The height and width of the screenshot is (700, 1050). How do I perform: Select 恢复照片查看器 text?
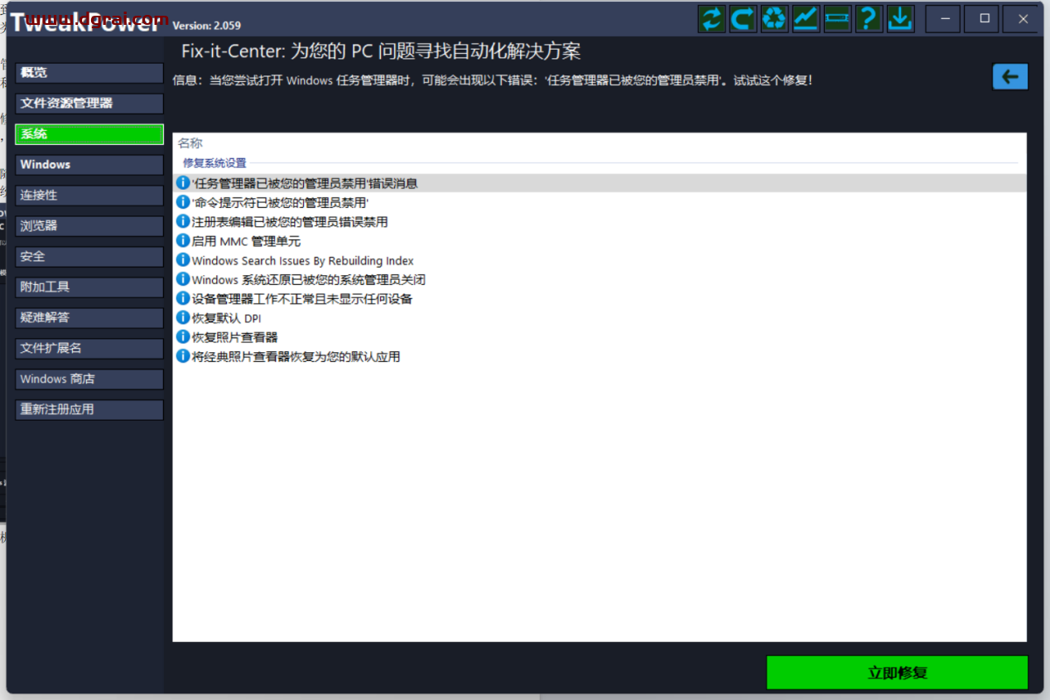coord(235,337)
